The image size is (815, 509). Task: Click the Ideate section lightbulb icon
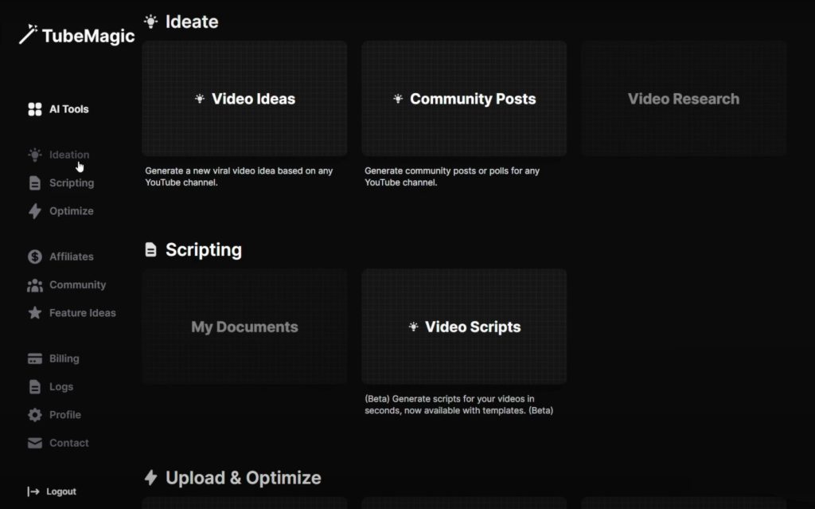tap(150, 22)
